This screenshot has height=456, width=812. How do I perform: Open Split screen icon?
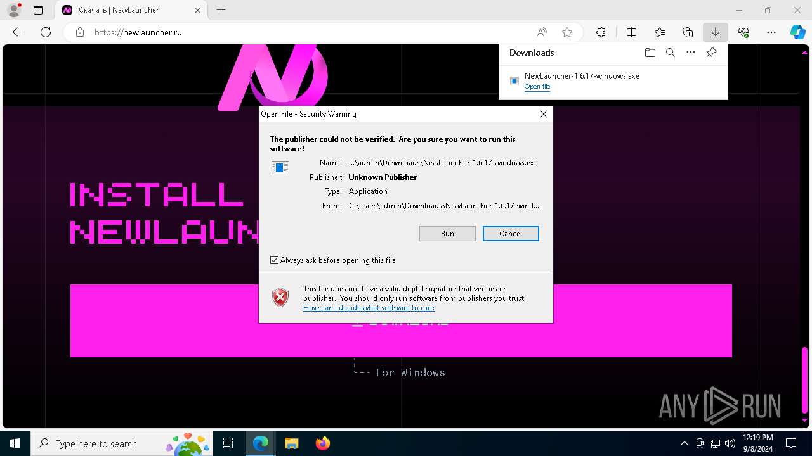pyautogui.click(x=631, y=32)
